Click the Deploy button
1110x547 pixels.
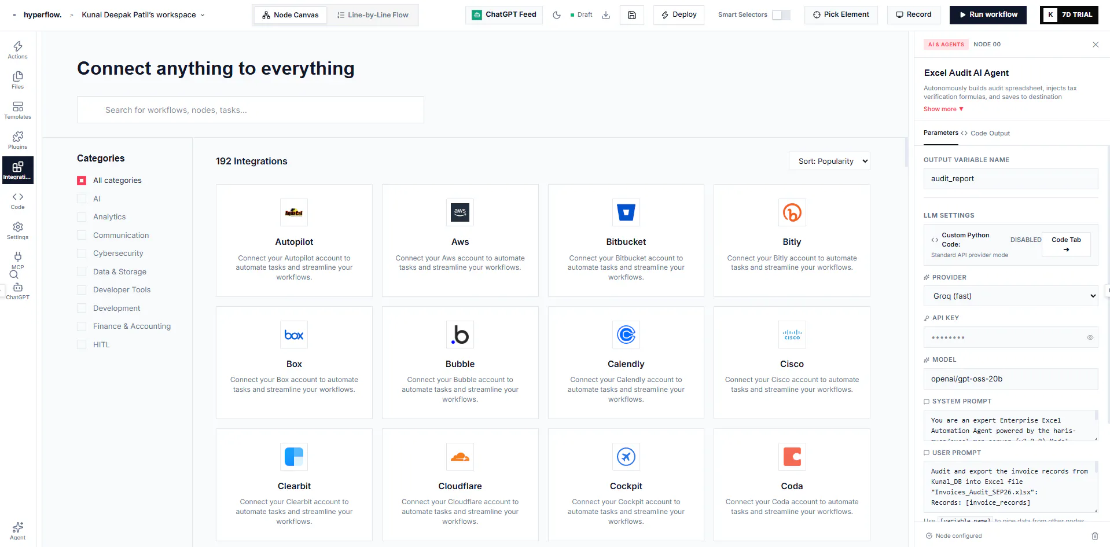(x=679, y=15)
